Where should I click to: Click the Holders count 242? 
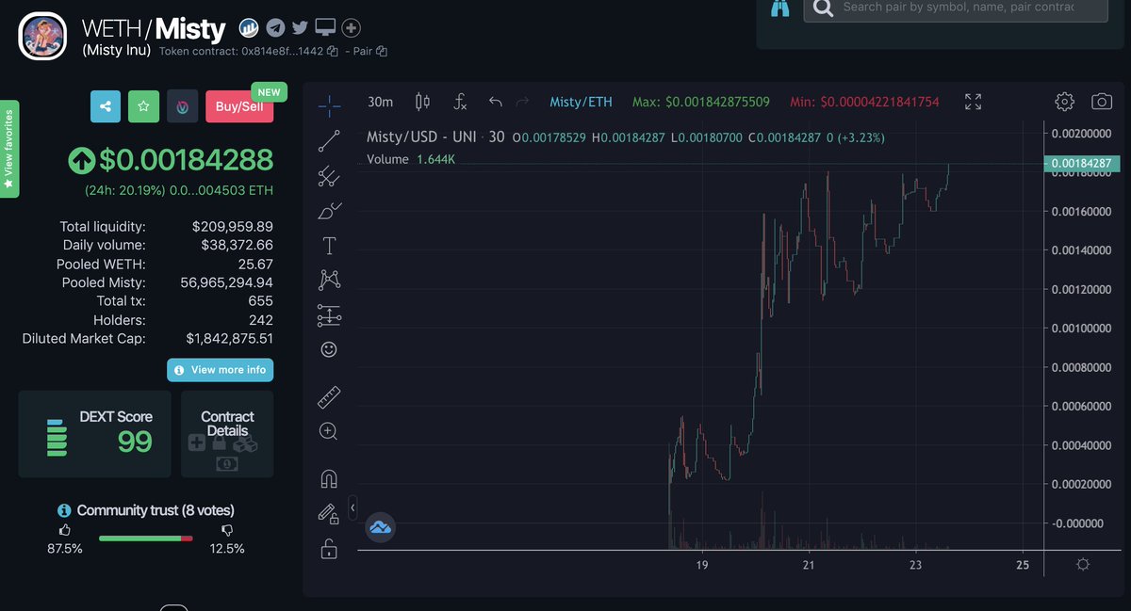click(x=260, y=320)
